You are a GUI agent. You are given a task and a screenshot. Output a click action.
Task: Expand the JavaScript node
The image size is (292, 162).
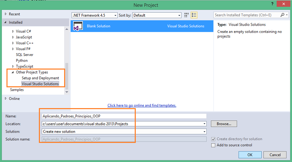click(x=13, y=37)
